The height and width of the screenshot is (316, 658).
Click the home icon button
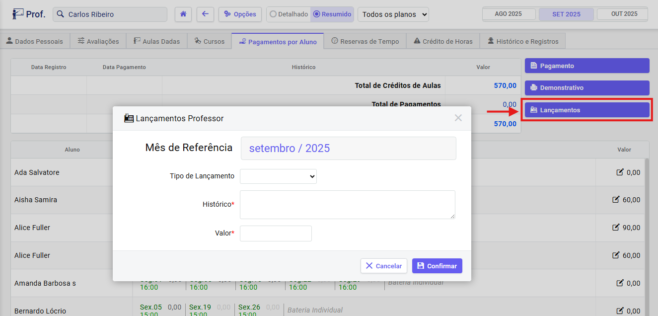(x=183, y=14)
